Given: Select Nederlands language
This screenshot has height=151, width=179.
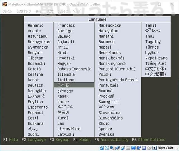Looking at the screenshot, I should tap(110, 52).
